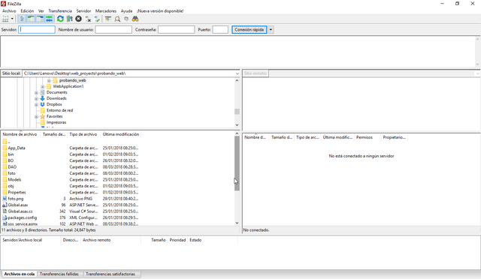Sort by Nombre de archivo column
Viewport: 481px width, 279px height.
click(x=20, y=134)
